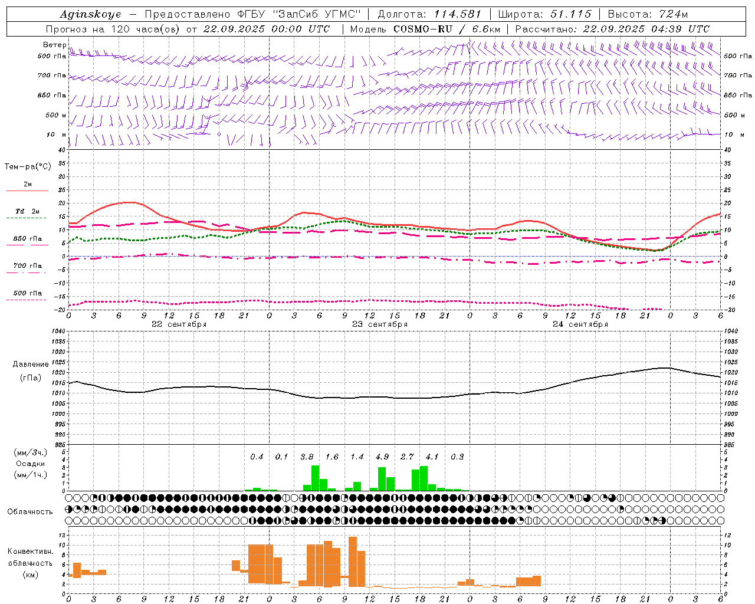Click the computed time Рассчитано: 22.09.2025 04:39 UTC
This screenshot has width=755, height=604.
point(612,29)
